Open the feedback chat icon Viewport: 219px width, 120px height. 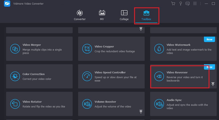[188, 4]
